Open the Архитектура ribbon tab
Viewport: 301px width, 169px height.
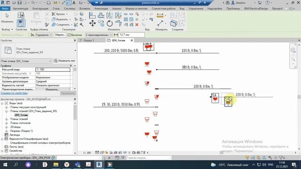[x=21, y=8]
